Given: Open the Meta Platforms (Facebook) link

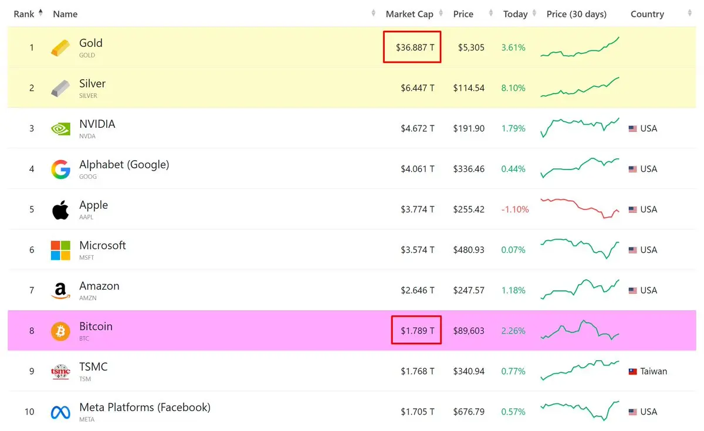Looking at the screenshot, I should tap(144, 408).
